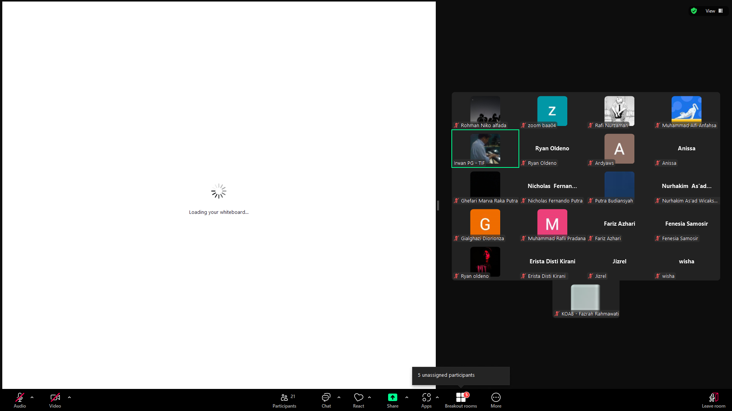
Task: Click muted mic icon on Nicholas Fernando Putra
Action: click(523, 201)
